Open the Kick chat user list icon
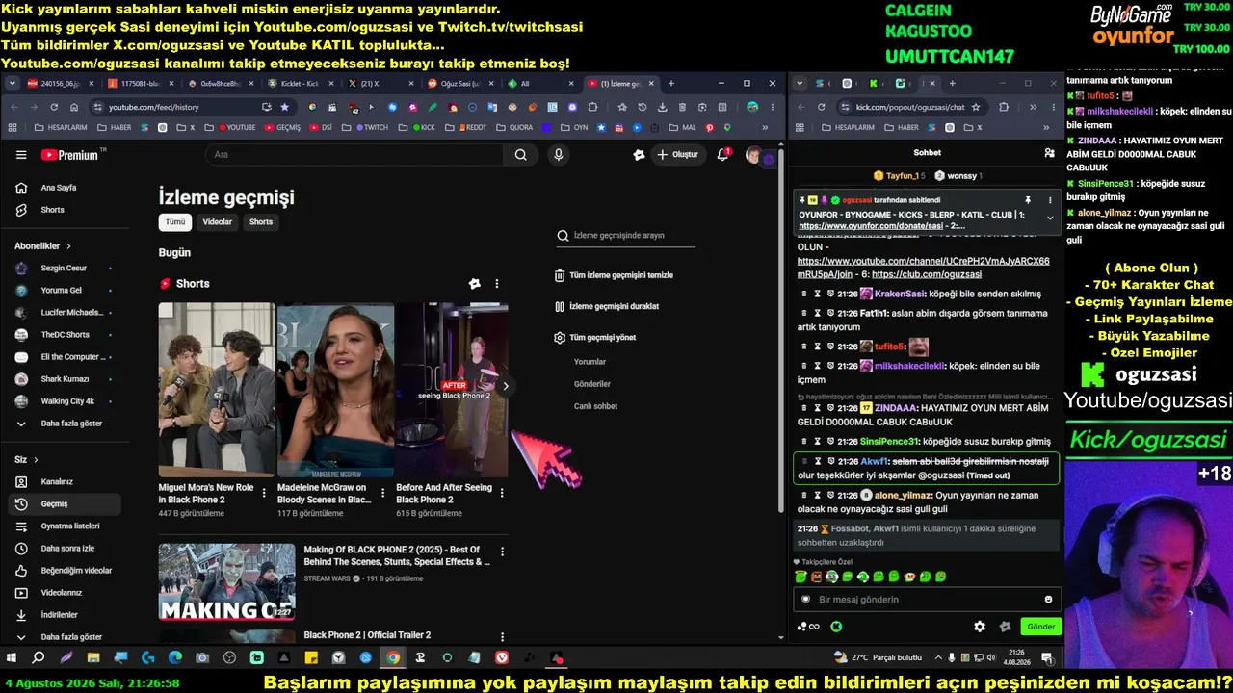Viewport: 1233px width, 693px height. coord(1049,153)
